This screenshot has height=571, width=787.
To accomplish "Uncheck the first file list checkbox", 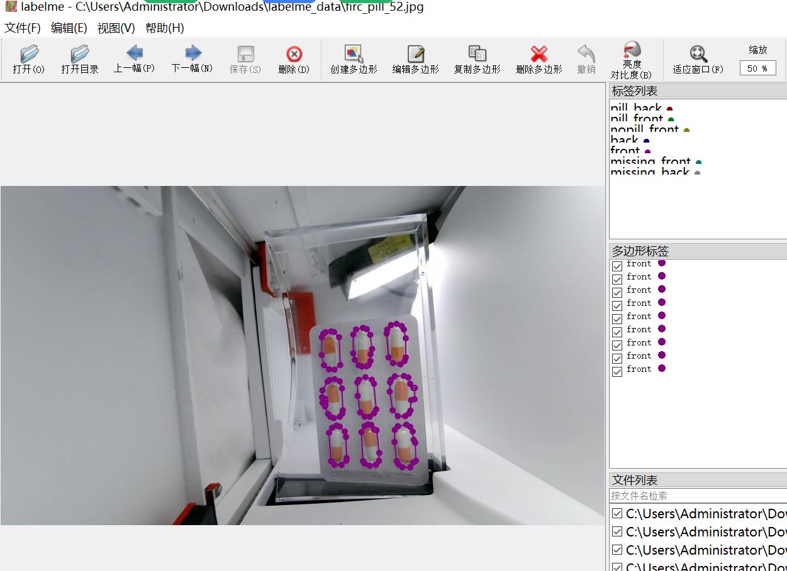I will coord(617,514).
